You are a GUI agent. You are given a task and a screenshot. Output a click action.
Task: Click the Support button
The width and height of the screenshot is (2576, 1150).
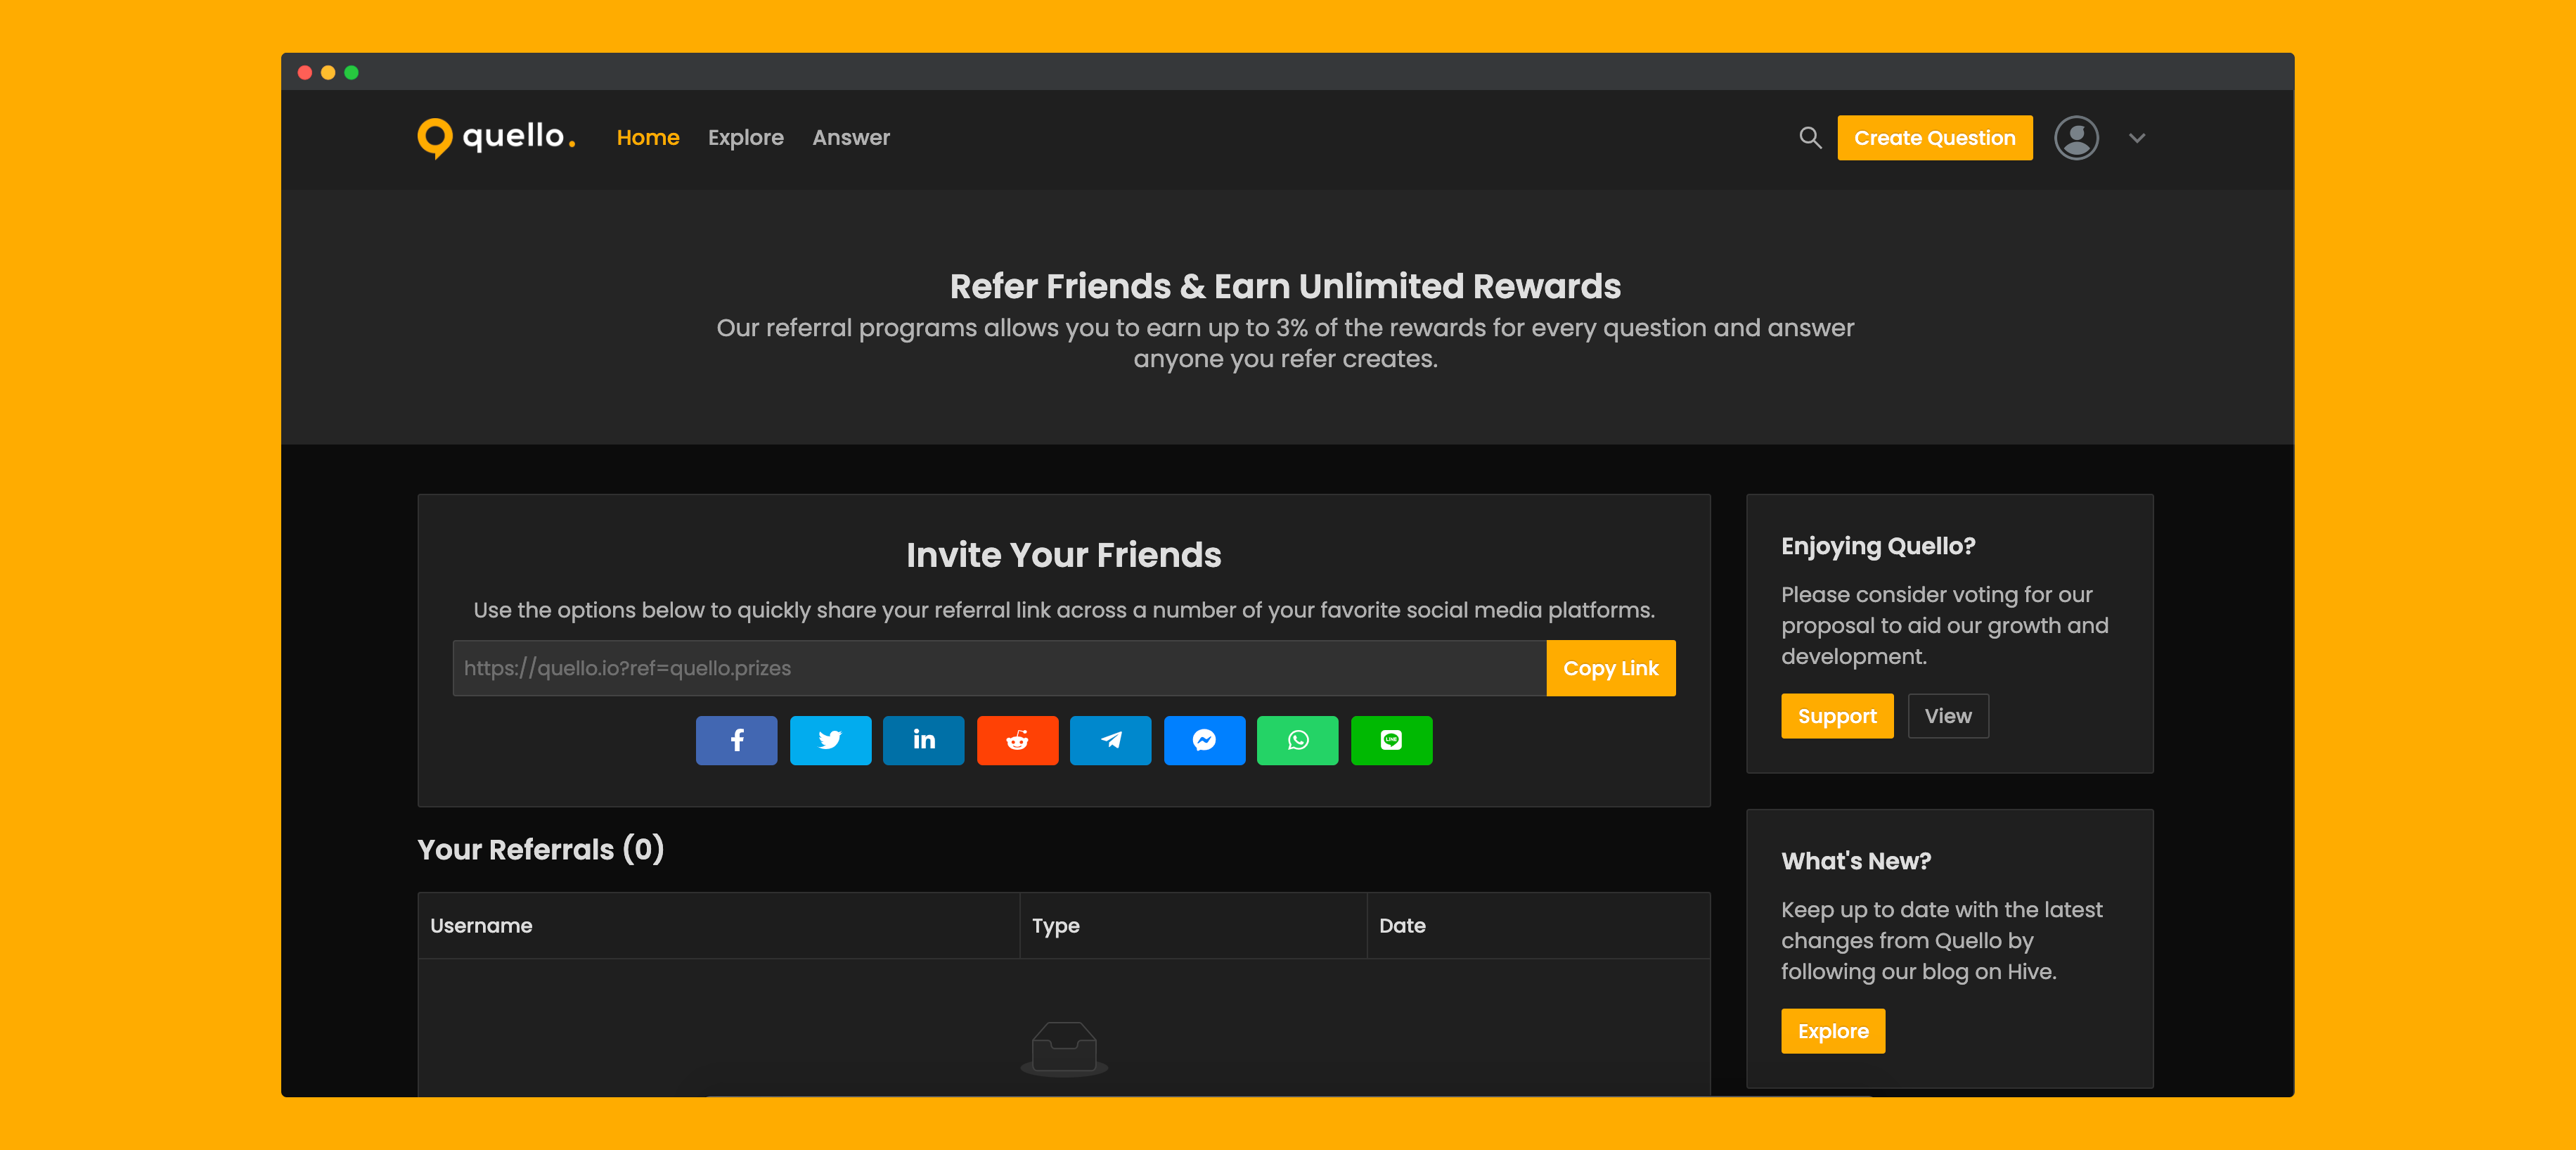(x=1837, y=715)
